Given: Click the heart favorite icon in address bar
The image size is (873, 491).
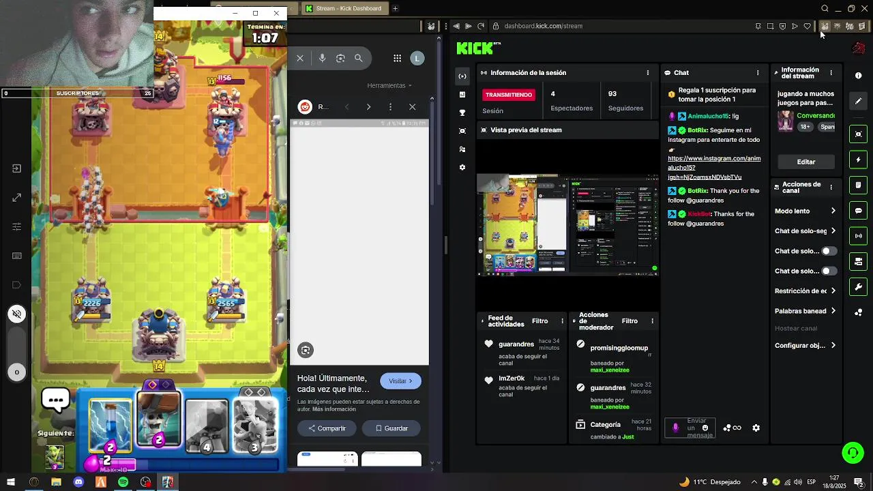Looking at the screenshot, I should (x=808, y=26).
